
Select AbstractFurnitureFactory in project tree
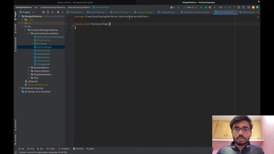click(49, 37)
